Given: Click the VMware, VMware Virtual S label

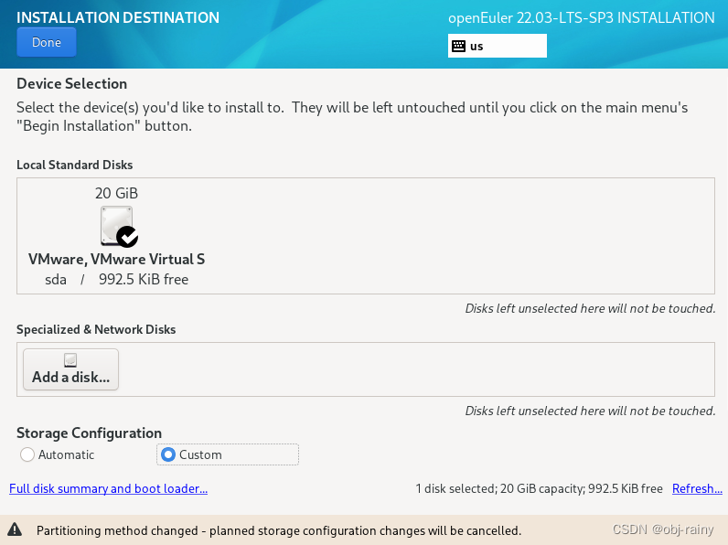Looking at the screenshot, I should [116, 259].
